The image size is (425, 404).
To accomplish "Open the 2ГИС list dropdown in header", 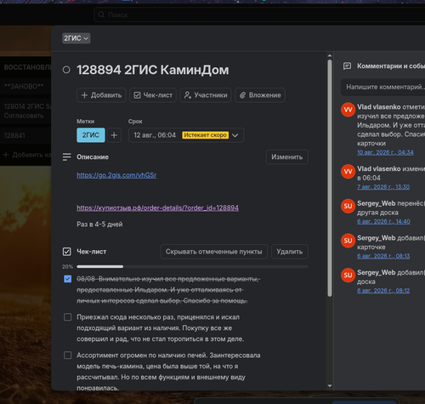I will click(x=76, y=38).
